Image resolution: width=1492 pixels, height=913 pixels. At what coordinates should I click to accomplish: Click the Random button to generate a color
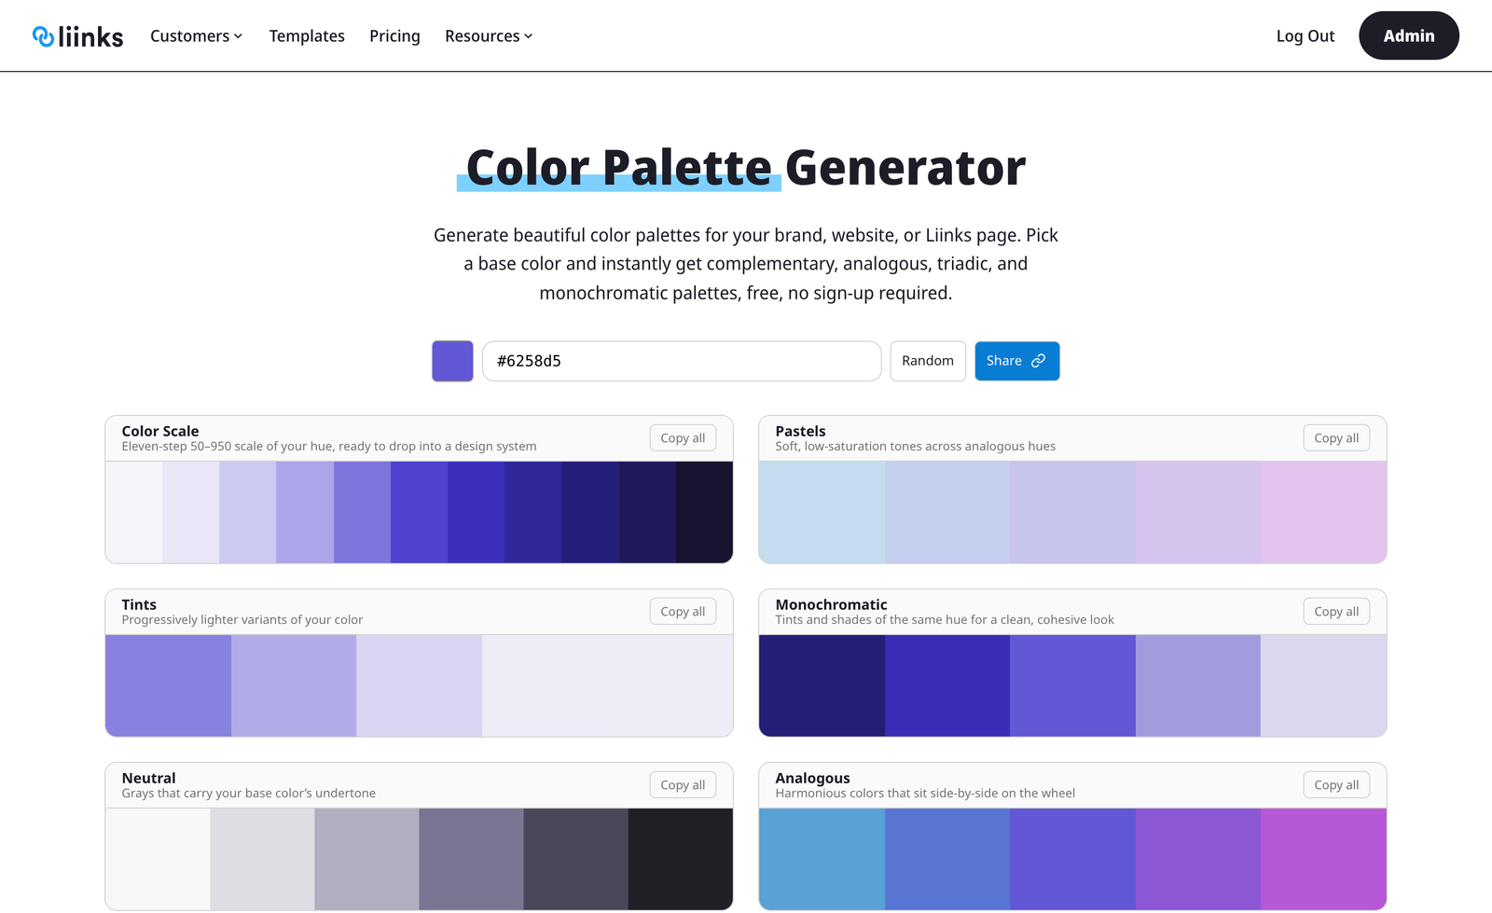927,361
